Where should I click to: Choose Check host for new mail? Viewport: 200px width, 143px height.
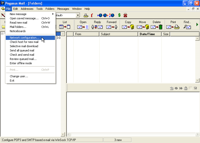30,42
